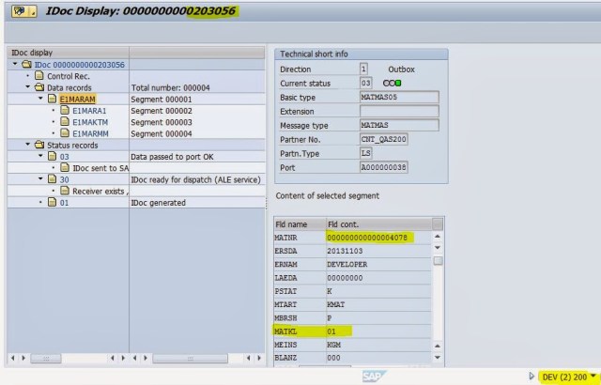The image size is (601, 385).
Task: Open status record 01 link
Action: pos(64,203)
